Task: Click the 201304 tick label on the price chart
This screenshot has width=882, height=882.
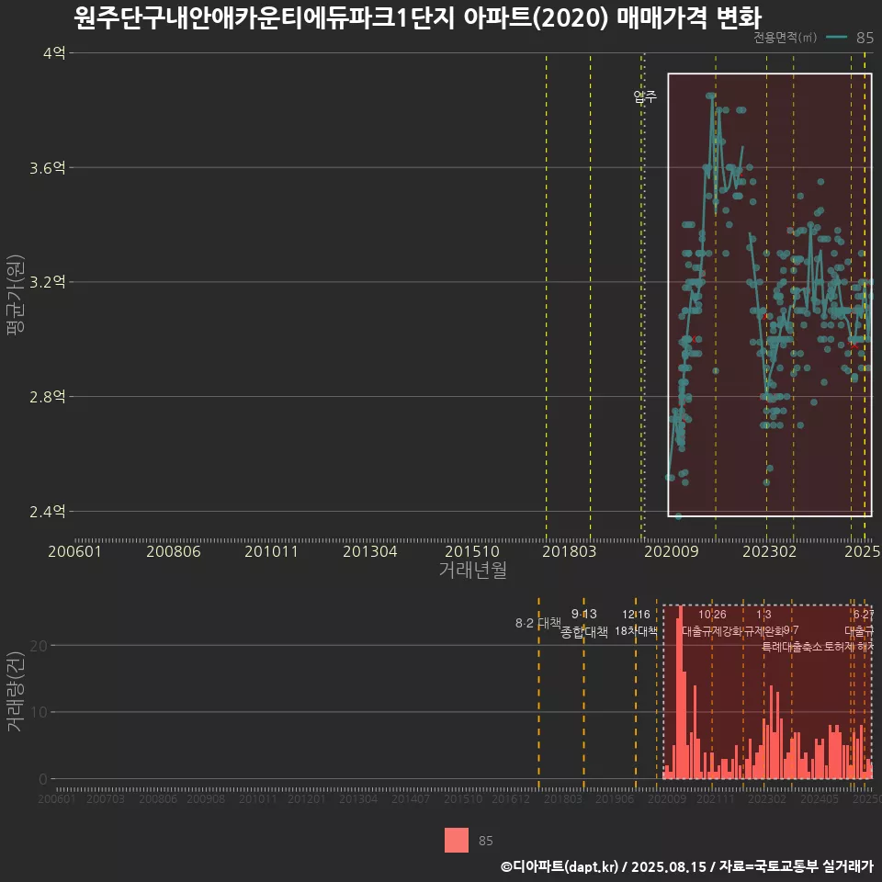Action: [x=370, y=551]
